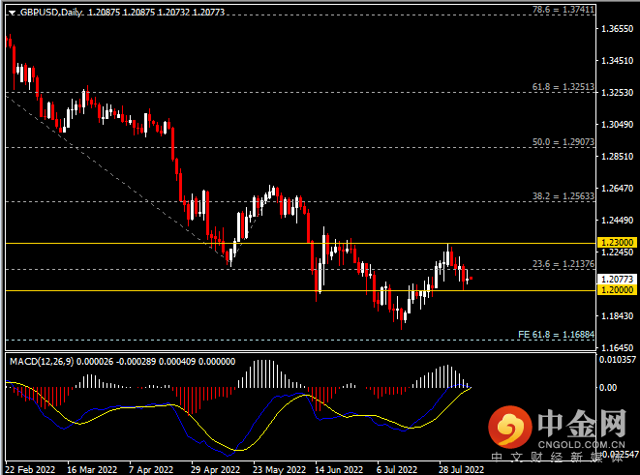This screenshot has height=475, width=640.
Task: Click the current price tag 1.20773
Action: [617, 280]
